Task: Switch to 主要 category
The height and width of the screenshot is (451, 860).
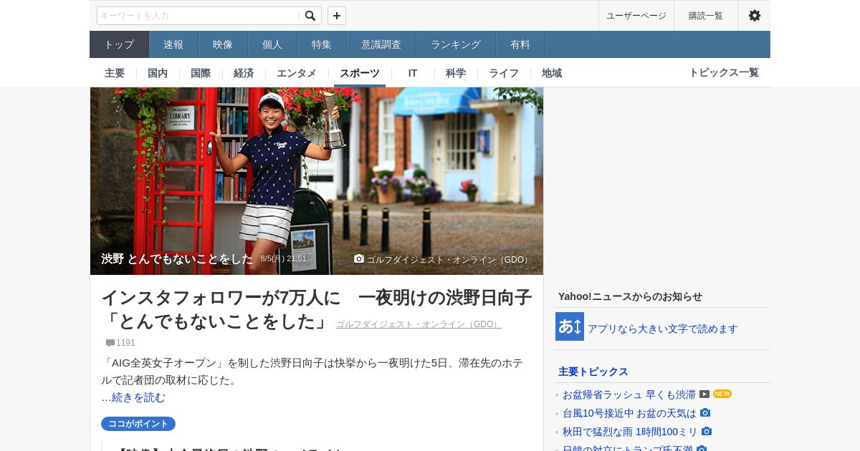Action: coord(115,72)
